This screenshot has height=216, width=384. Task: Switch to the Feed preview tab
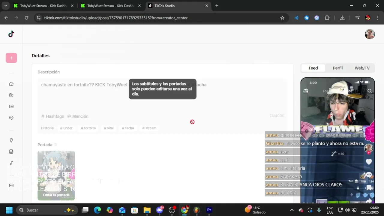point(313,68)
